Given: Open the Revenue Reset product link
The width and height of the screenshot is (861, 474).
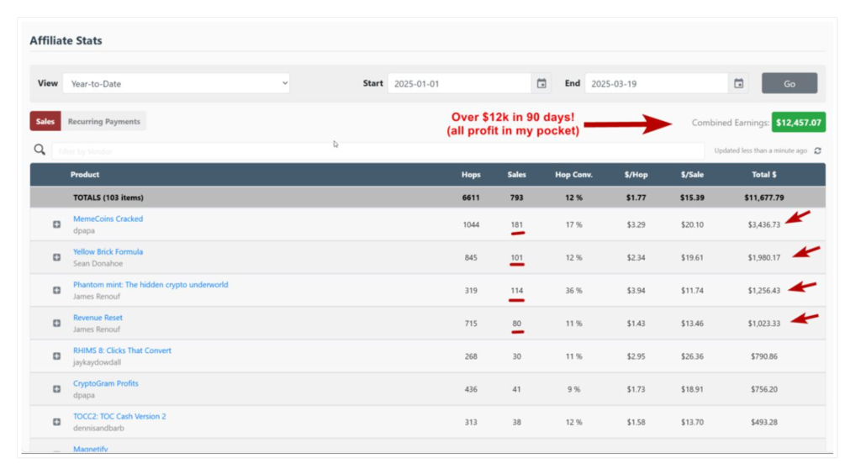Looking at the screenshot, I should tap(98, 317).
